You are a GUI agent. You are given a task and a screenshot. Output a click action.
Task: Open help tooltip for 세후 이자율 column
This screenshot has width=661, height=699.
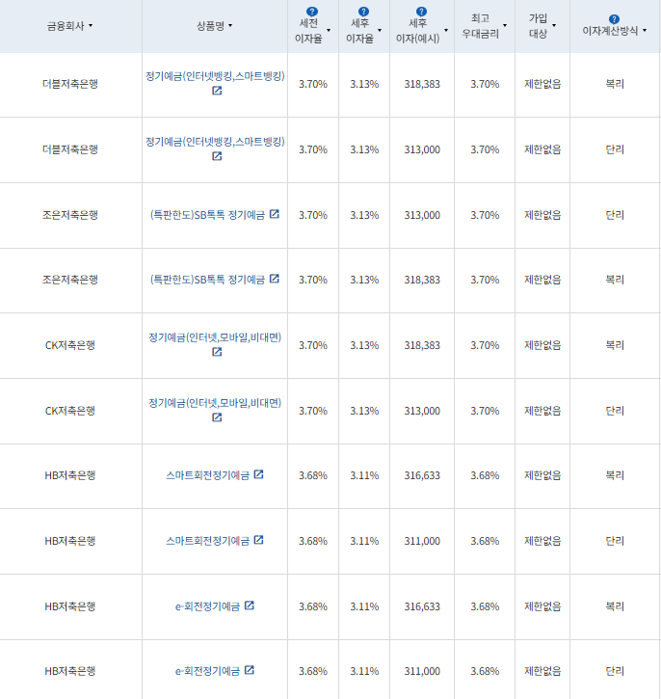click(363, 12)
